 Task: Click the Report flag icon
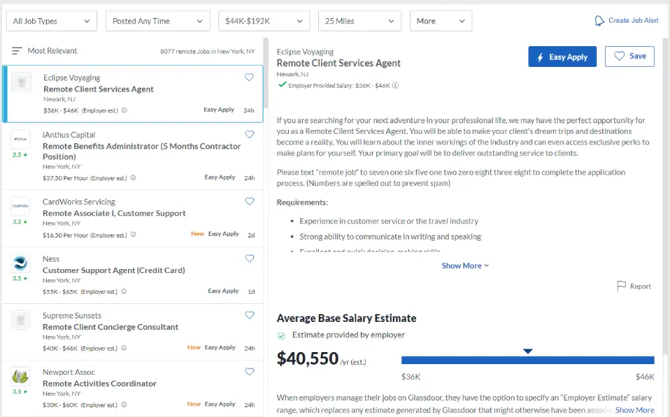(x=621, y=286)
